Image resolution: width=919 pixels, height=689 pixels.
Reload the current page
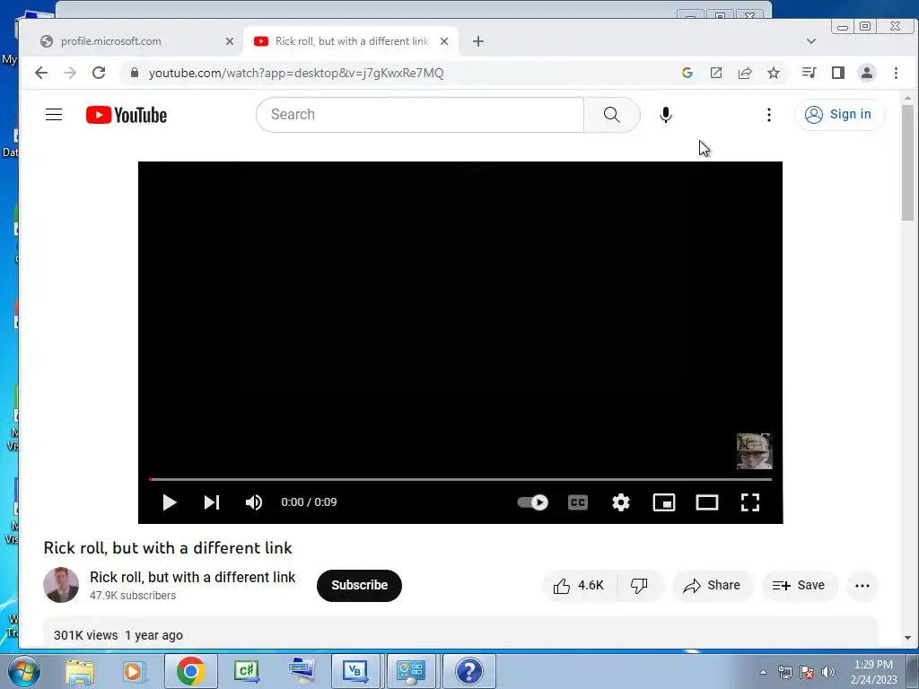[99, 73]
